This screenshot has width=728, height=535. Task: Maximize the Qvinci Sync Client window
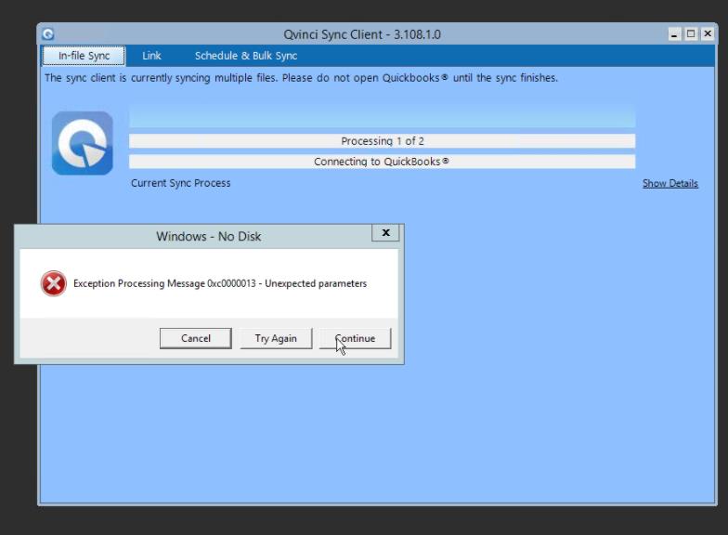click(691, 34)
